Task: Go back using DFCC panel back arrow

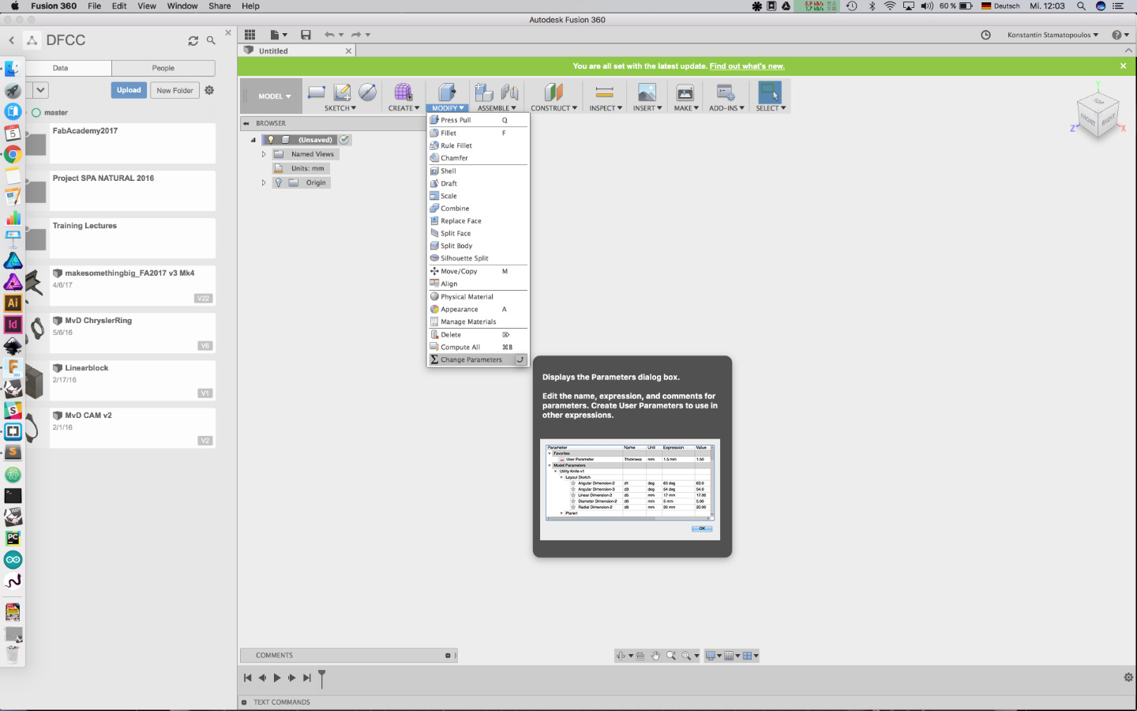Action: tap(11, 40)
